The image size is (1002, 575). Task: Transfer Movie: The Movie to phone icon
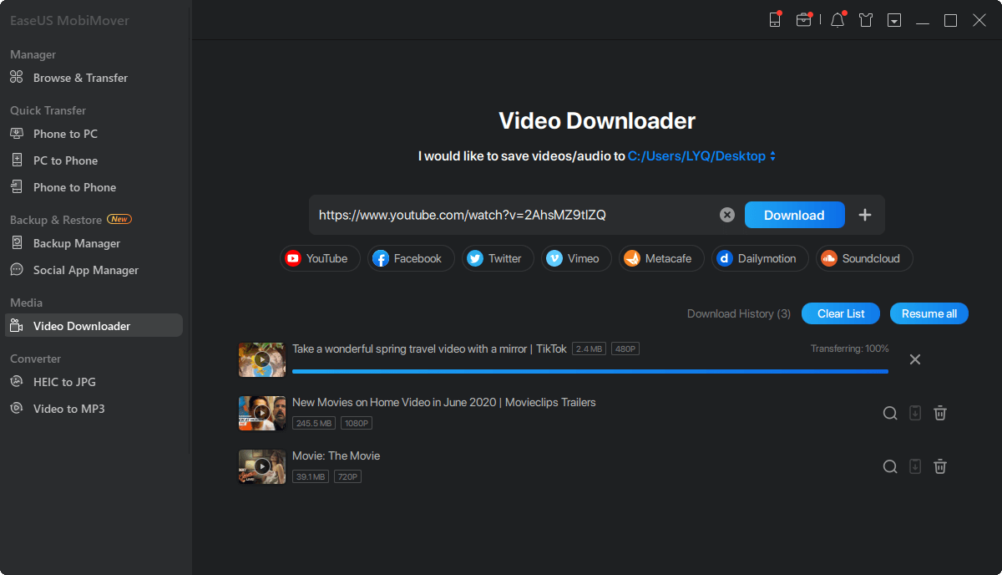[x=915, y=466]
